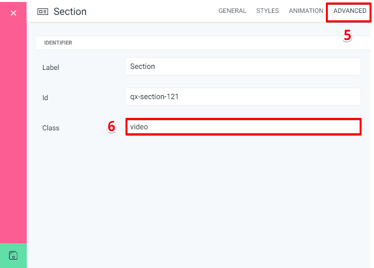The image size is (374, 268).
Task: Click the text "qx-section-121" in the Id field
Action: 154,97
